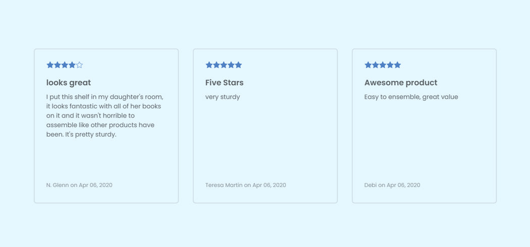This screenshot has width=530, height=247.
Task: Click the first star in the 'looks great' review
Action: (x=50, y=65)
